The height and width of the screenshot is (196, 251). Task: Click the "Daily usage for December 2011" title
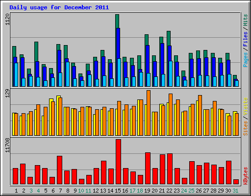point(59,7)
